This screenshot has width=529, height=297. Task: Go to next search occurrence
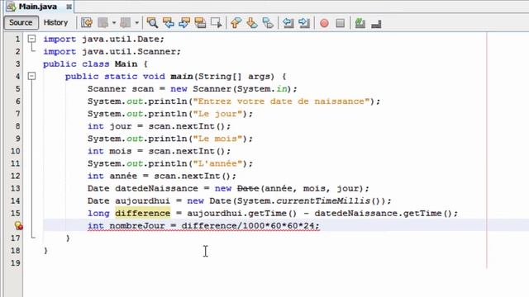pyautogui.click(x=184, y=23)
